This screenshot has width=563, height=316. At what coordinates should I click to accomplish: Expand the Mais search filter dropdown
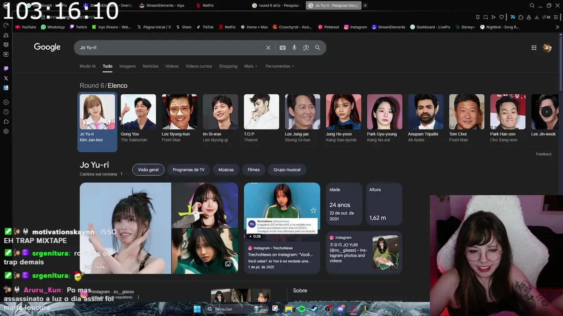[251, 66]
